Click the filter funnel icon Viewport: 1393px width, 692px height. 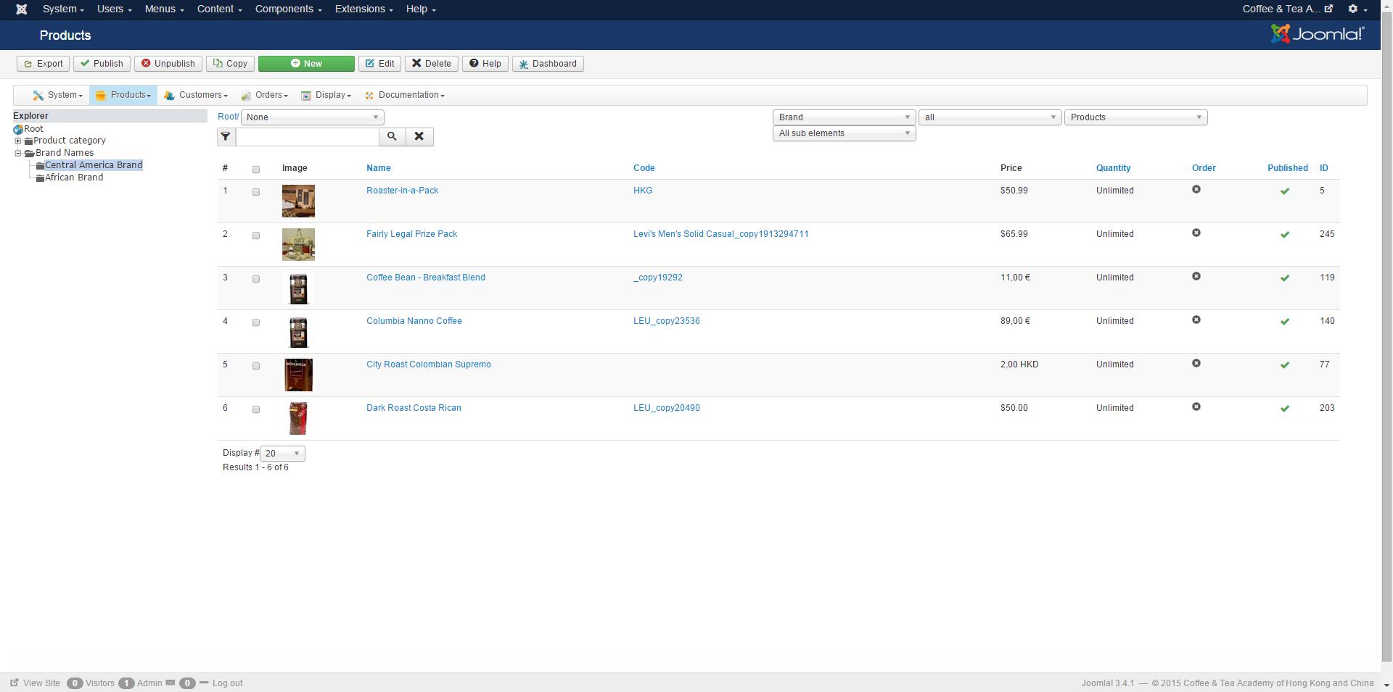pos(226,137)
